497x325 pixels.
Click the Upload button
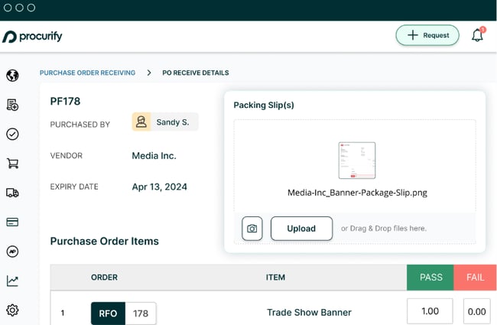(301, 229)
